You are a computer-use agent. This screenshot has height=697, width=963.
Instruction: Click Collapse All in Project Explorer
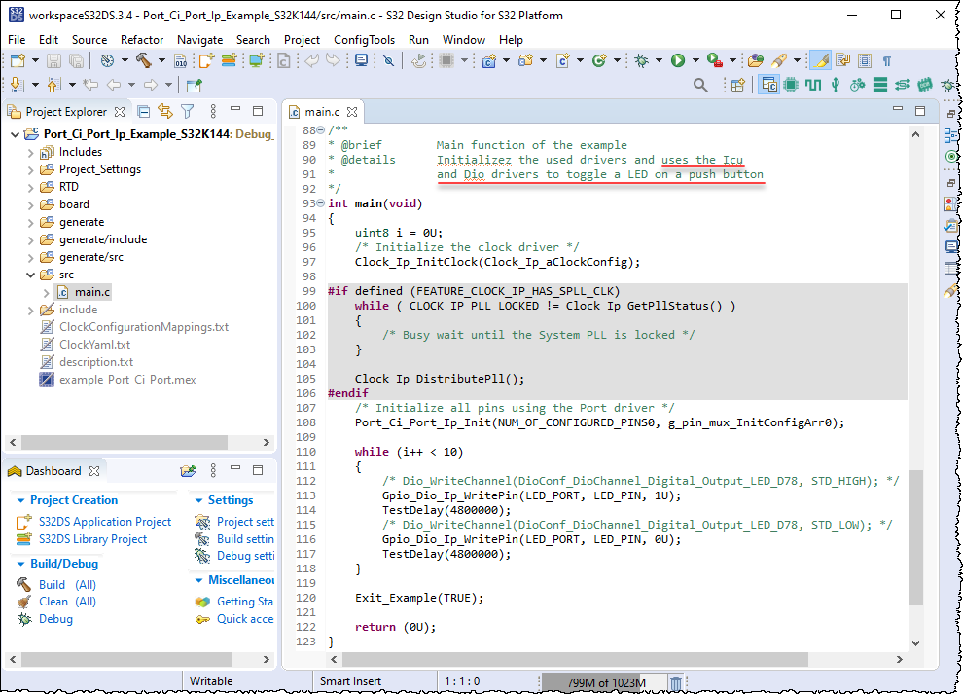pyautogui.click(x=144, y=112)
